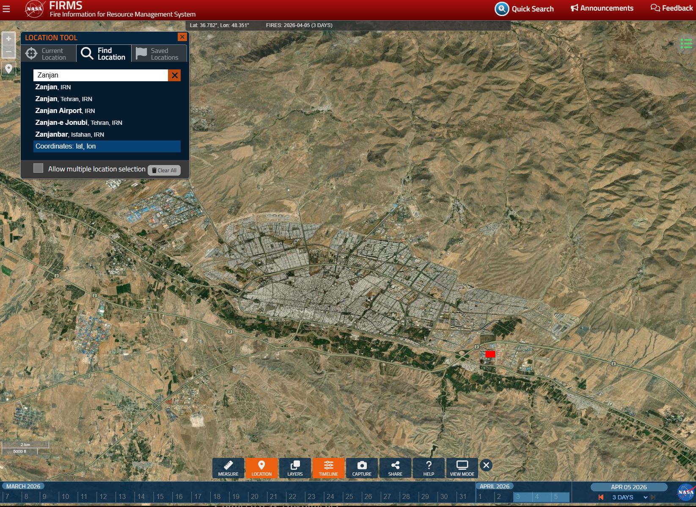The height and width of the screenshot is (507, 696).
Task: Open the Help tool
Action: pyautogui.click(x=429, y=468)
